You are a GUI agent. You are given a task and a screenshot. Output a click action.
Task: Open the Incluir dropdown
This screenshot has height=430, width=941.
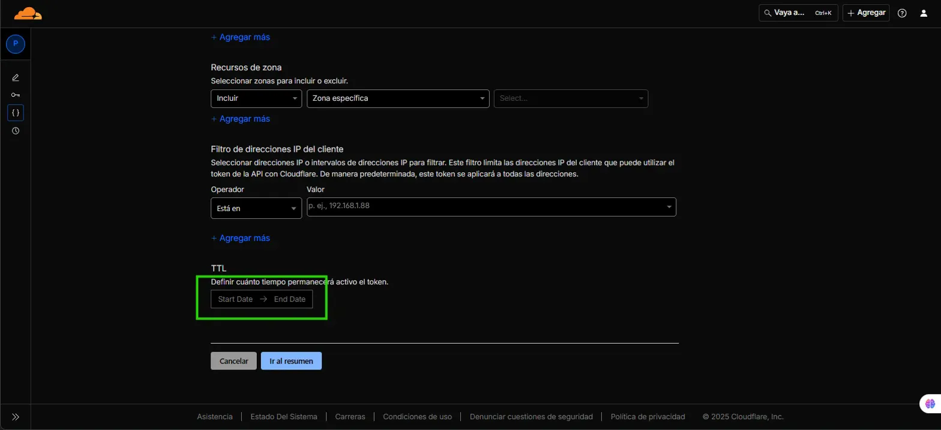tap(256, 98)
